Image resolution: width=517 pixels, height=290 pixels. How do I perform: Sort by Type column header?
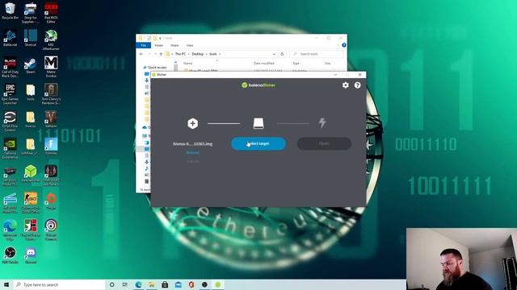tap(296, 63)
